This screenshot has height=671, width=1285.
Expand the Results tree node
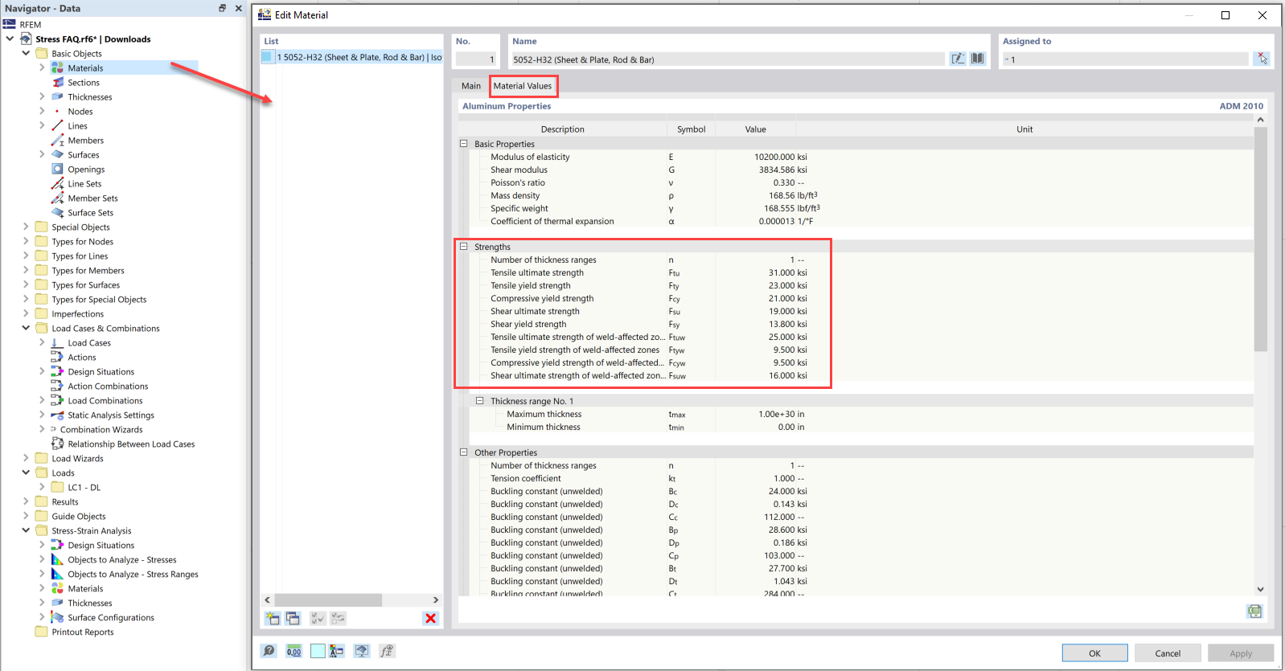(x=26, y=502)
